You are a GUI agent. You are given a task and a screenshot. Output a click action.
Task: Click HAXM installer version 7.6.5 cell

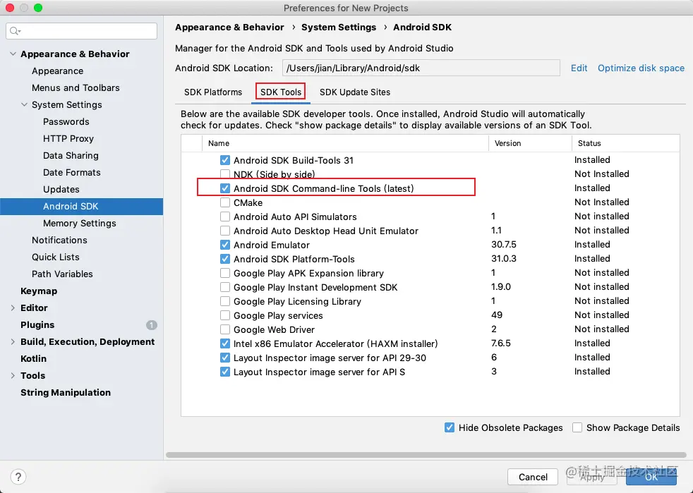[501, 343]
